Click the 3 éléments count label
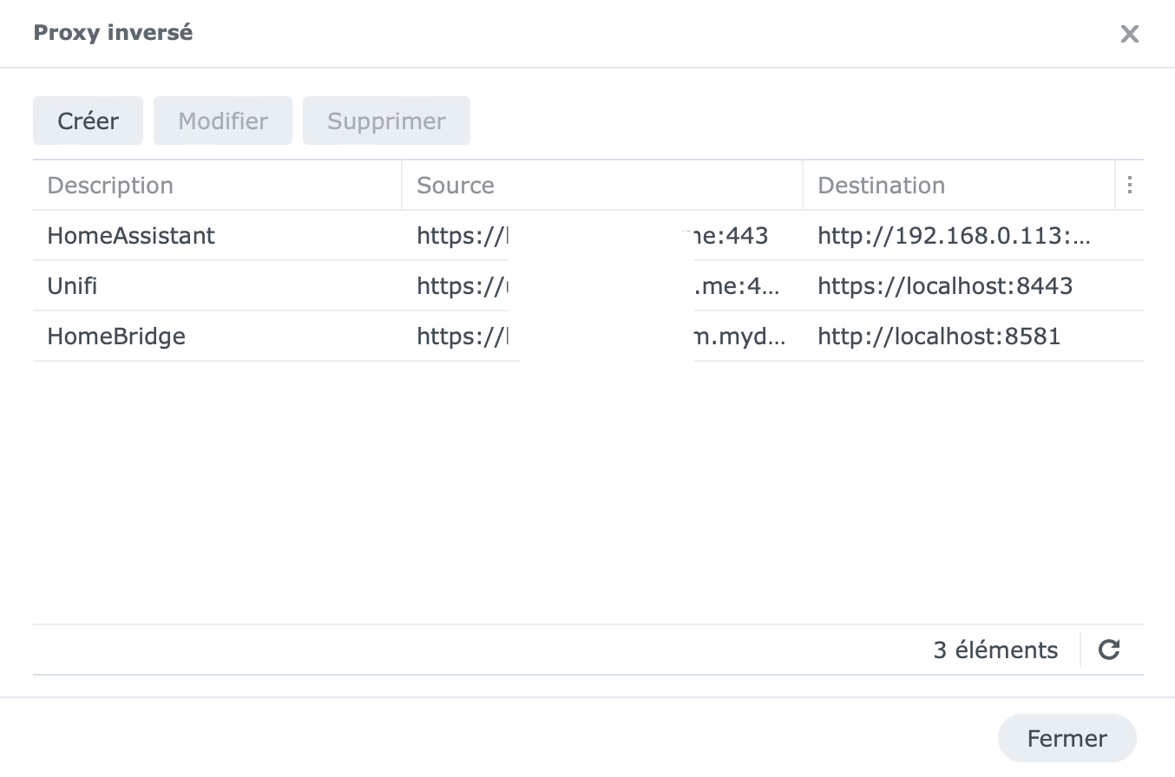Viewport: 1175px width, 777px height. (x=995, y=650)
